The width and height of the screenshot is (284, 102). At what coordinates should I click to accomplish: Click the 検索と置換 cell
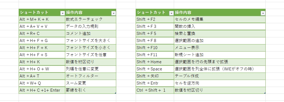point(220,34)
